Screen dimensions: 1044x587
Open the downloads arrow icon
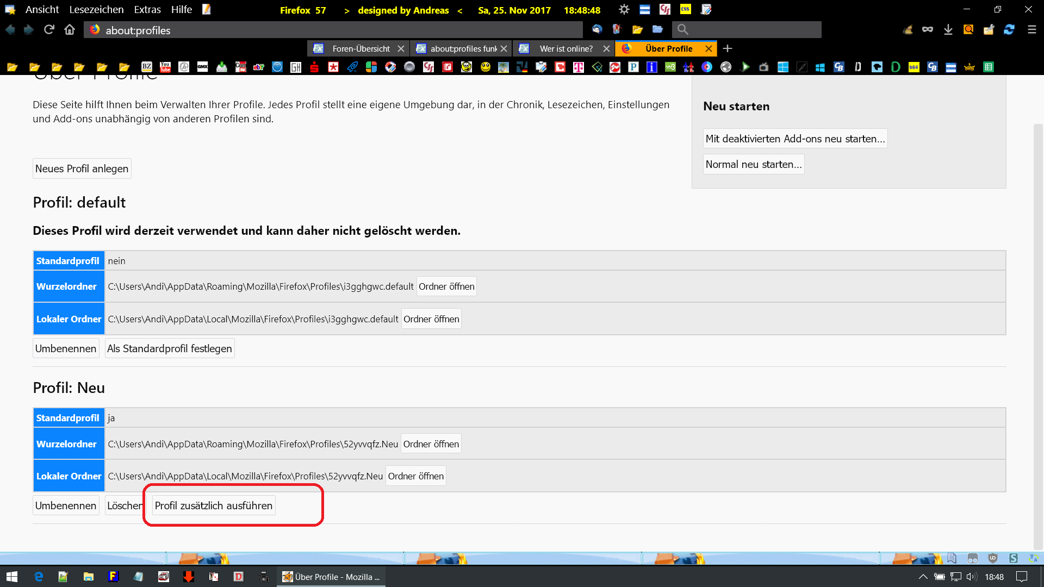pyautogui.click(x=948, y=29)
